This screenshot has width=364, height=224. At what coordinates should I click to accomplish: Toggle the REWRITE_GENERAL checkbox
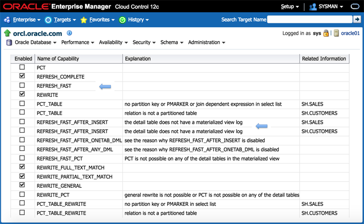[22, 185]
